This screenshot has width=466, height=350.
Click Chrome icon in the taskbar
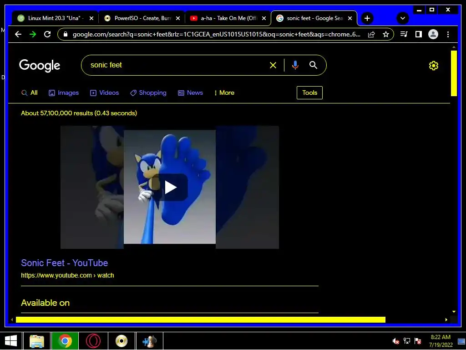65,341
